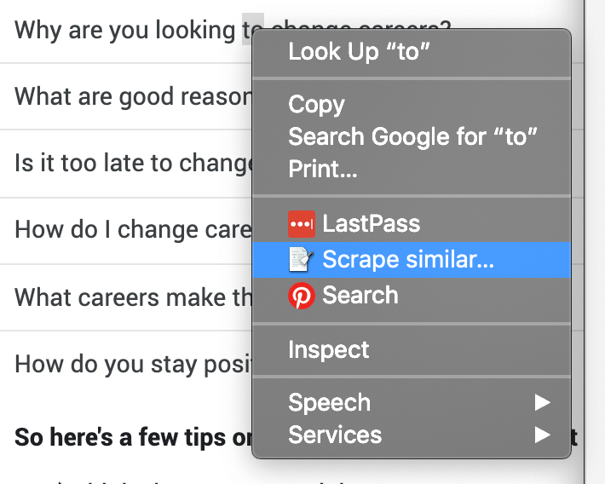Select Copy from the context menu
Screen dimensions: 605x484
412,104
